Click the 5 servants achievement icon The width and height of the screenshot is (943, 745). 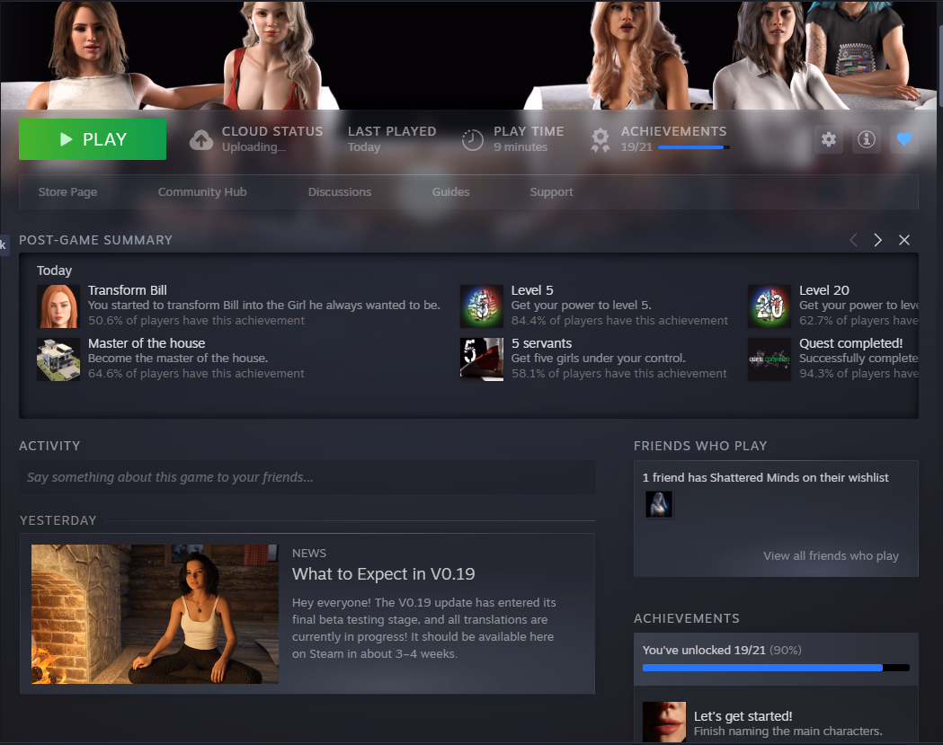click(x=482, y=359)
